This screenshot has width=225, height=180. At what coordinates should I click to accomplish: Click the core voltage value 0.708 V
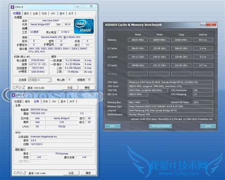click(65, 32)
